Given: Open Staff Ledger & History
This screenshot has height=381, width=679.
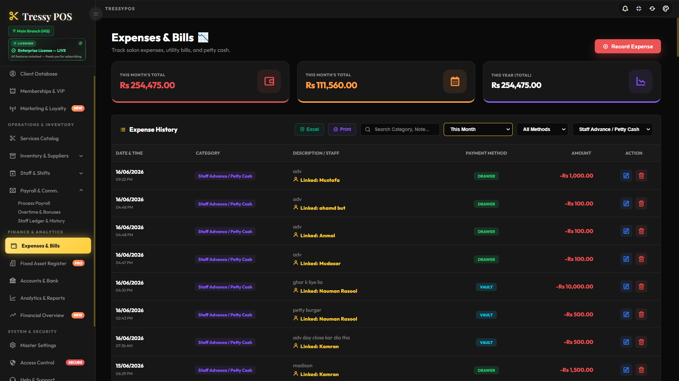Looking at the screenshot, I should (41, 221).
